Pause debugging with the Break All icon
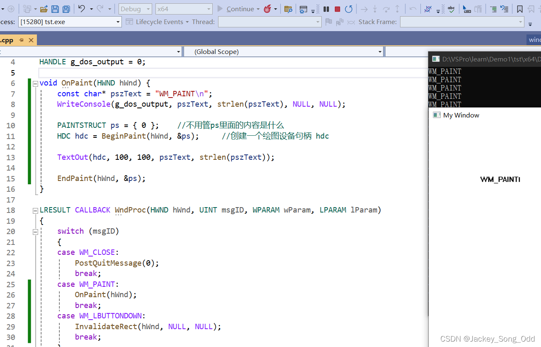The height and width of the screenshot is (347, 541). pyautogui.click(x=326, y=9)
